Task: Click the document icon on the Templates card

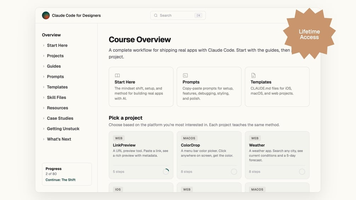Action: 253,75
